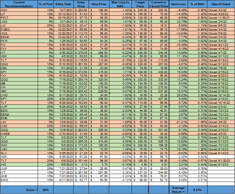Select the -21.21% loss cell for JJN
235x194 pixels.
tap(178, 122)
